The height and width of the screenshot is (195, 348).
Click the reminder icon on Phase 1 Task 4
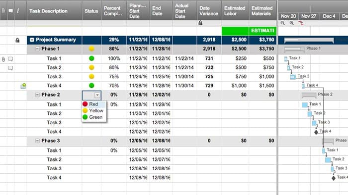23,86
